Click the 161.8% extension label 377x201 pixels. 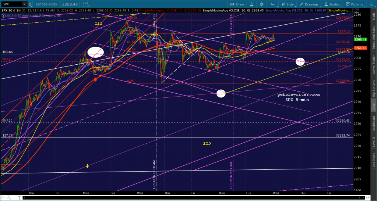(8, 52)
